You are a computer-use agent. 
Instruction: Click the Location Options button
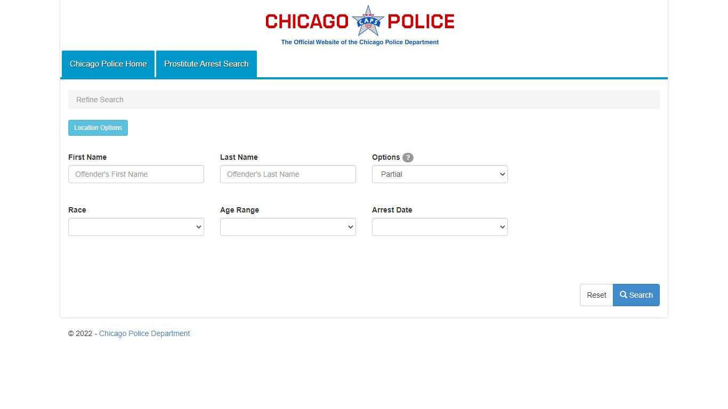[98, 128]
